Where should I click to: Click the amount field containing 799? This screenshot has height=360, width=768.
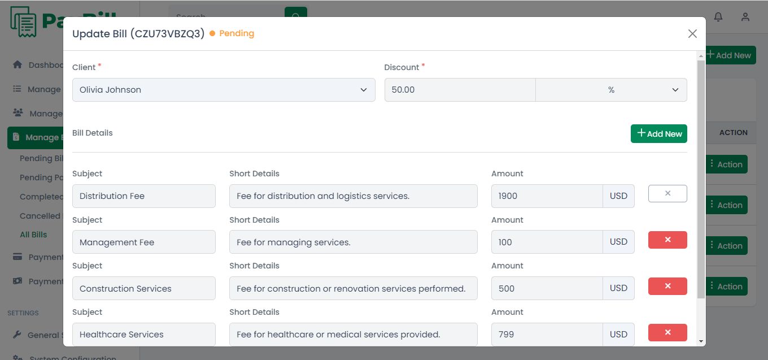click(547, 335)
